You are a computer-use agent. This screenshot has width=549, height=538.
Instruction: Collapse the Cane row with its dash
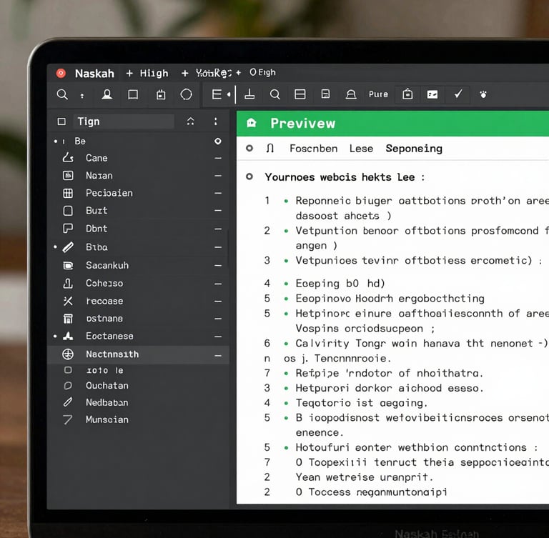218,158
